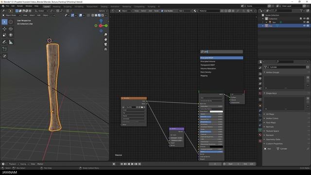Screen dimensions: 311x175
Task: Select the Measure tool
Action: click(11, 42)
